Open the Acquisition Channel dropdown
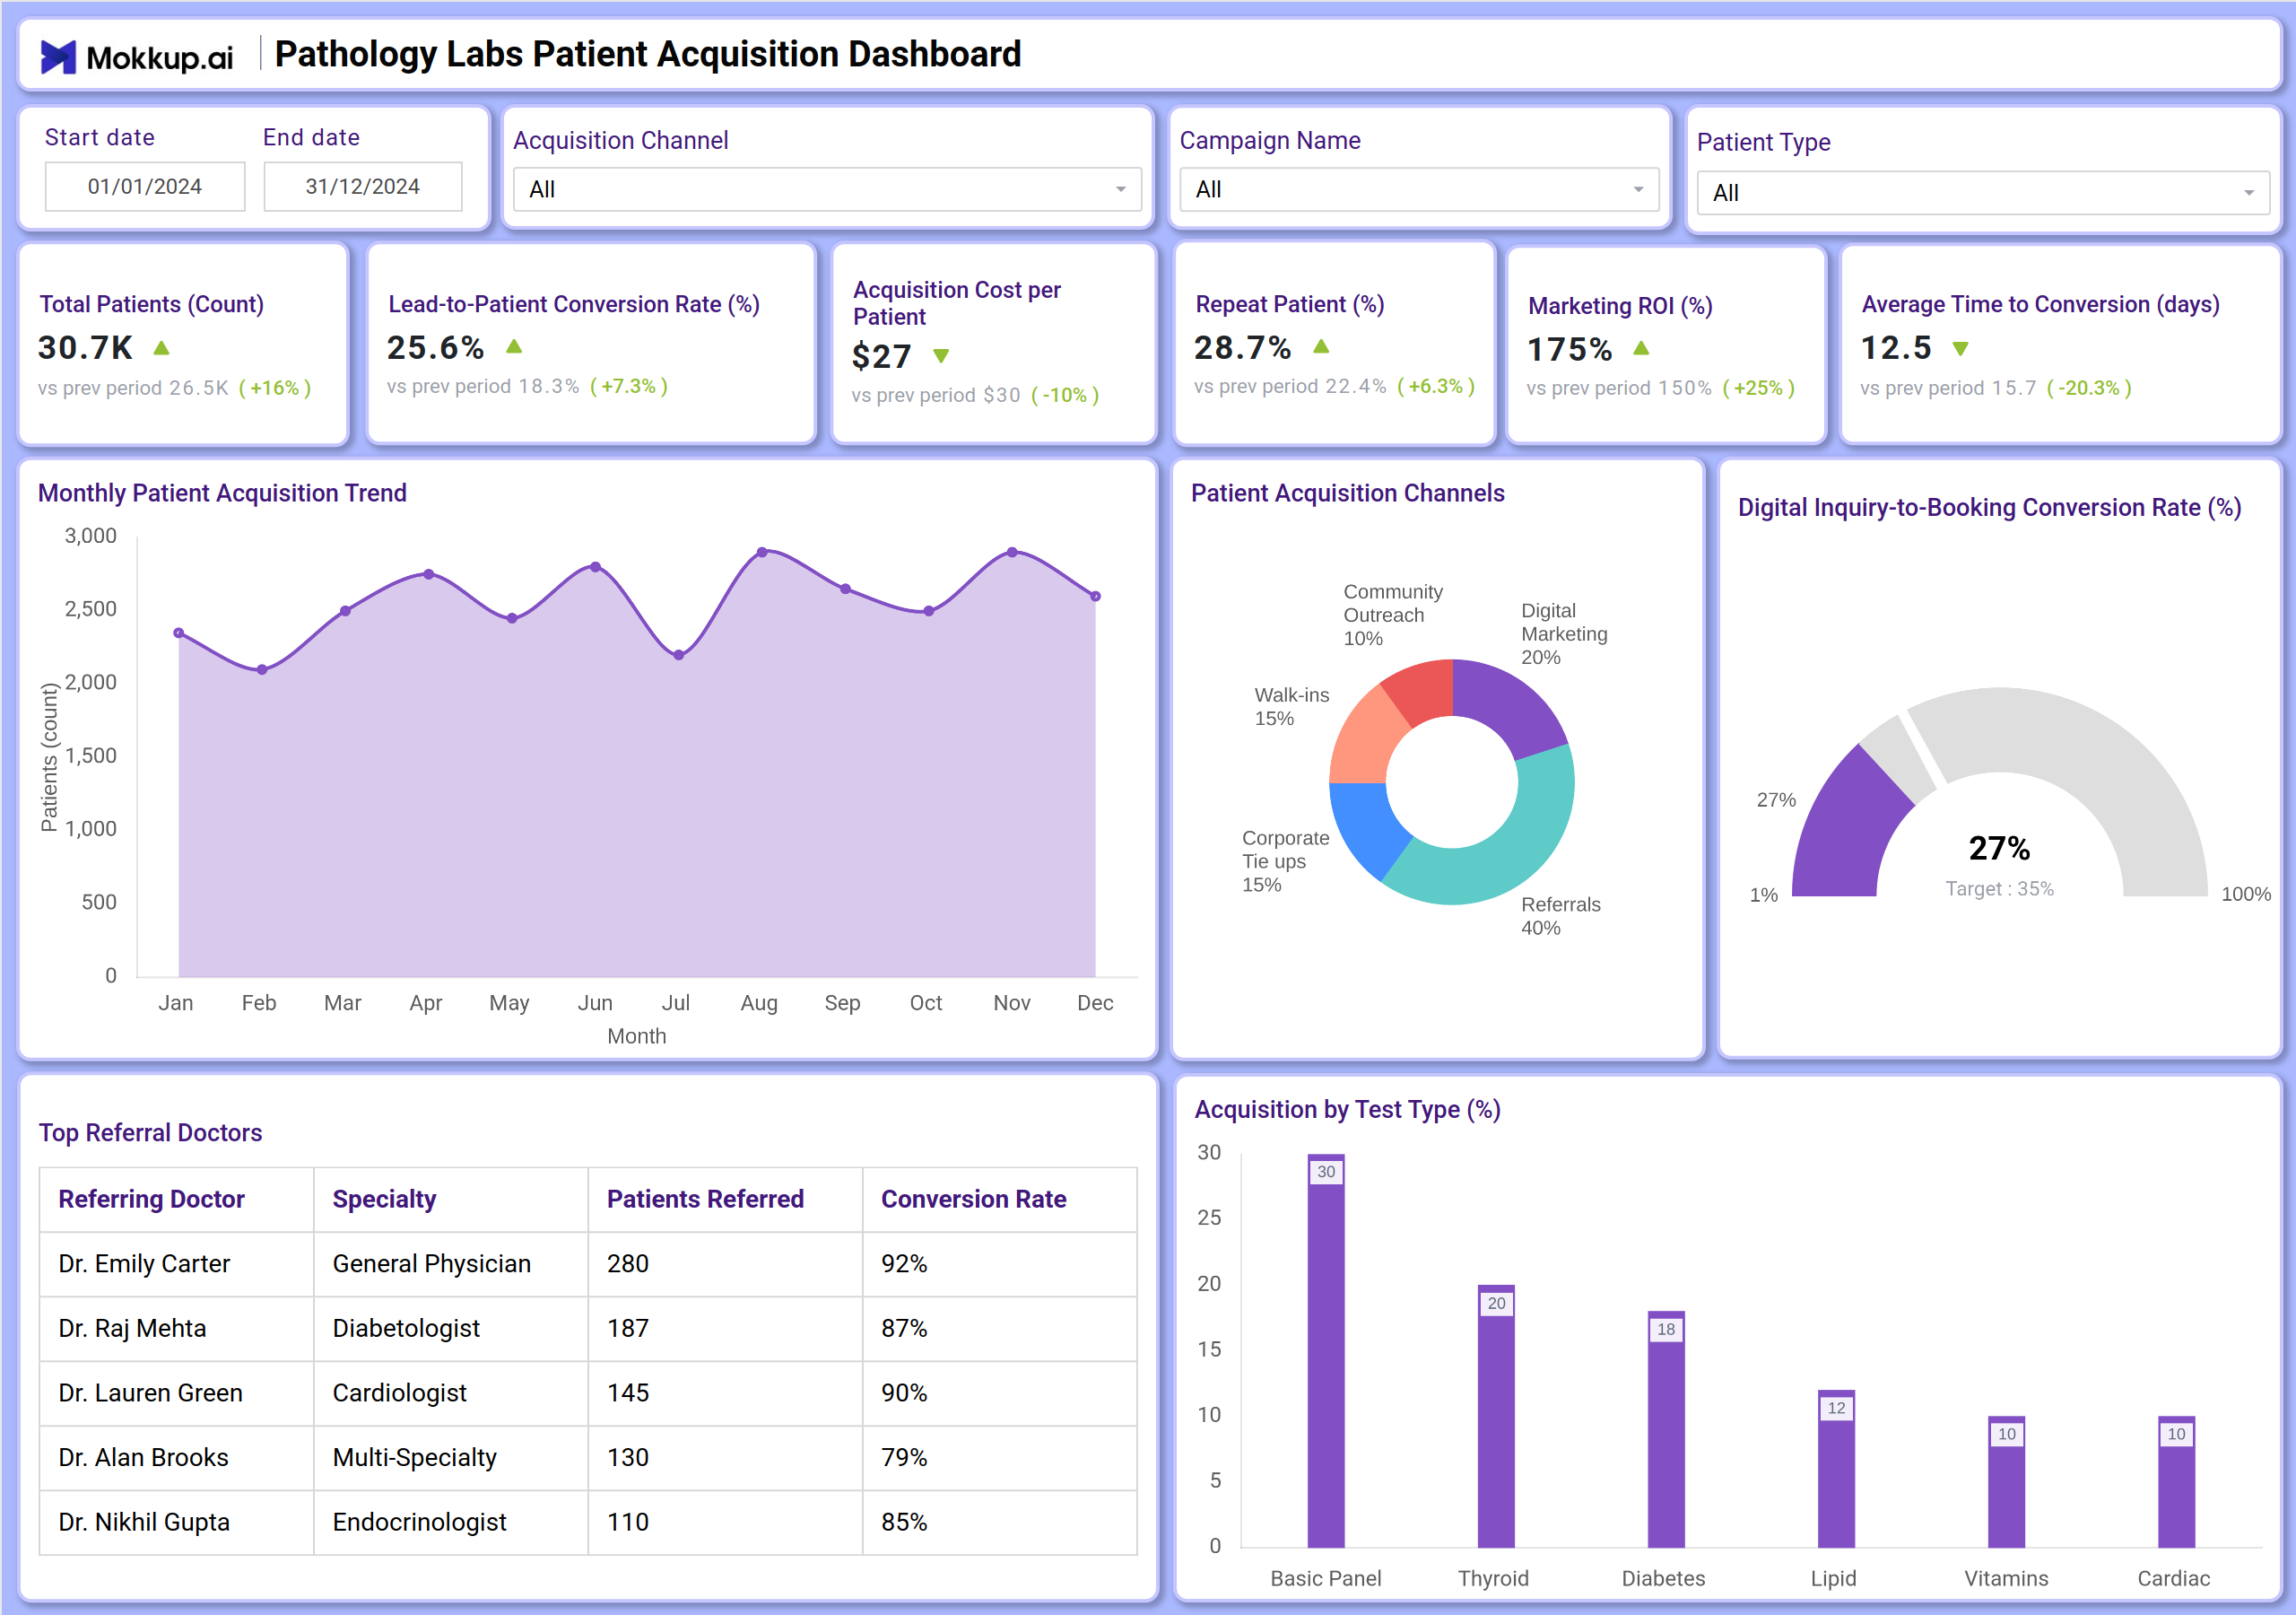Viewport: 2296px width, 1615px height. click(x=827, y=189)
